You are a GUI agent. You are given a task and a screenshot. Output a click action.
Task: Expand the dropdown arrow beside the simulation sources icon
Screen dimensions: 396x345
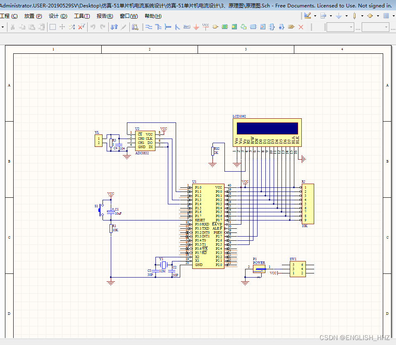click(378, 16)
